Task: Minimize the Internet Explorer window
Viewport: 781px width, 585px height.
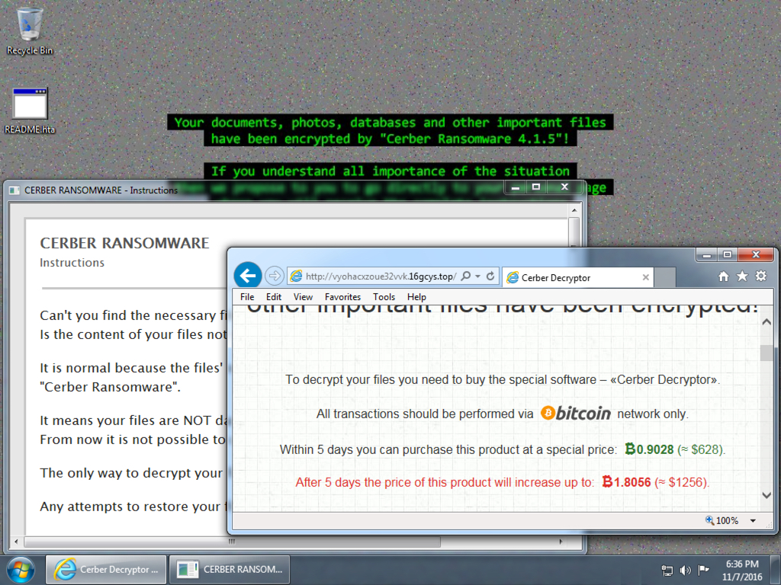Action: pyautogui.click(x=707, y=254)
